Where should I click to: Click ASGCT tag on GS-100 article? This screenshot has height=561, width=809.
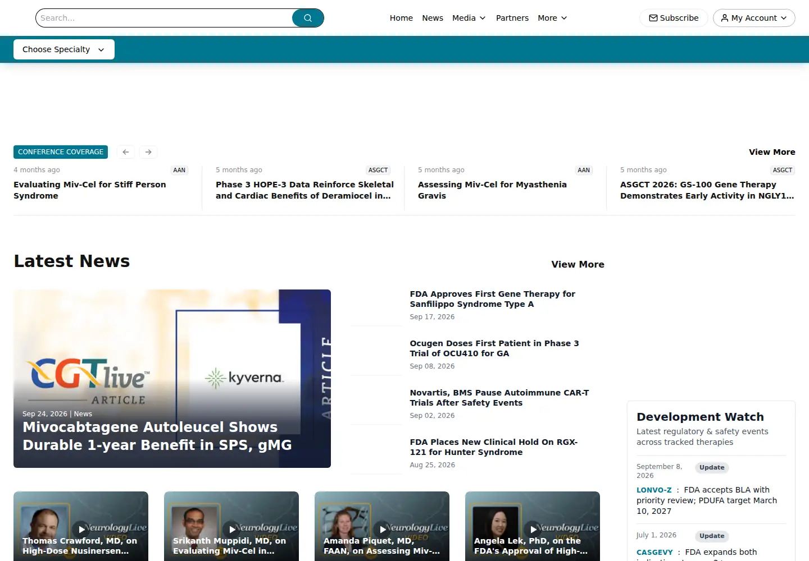point(783,170)
